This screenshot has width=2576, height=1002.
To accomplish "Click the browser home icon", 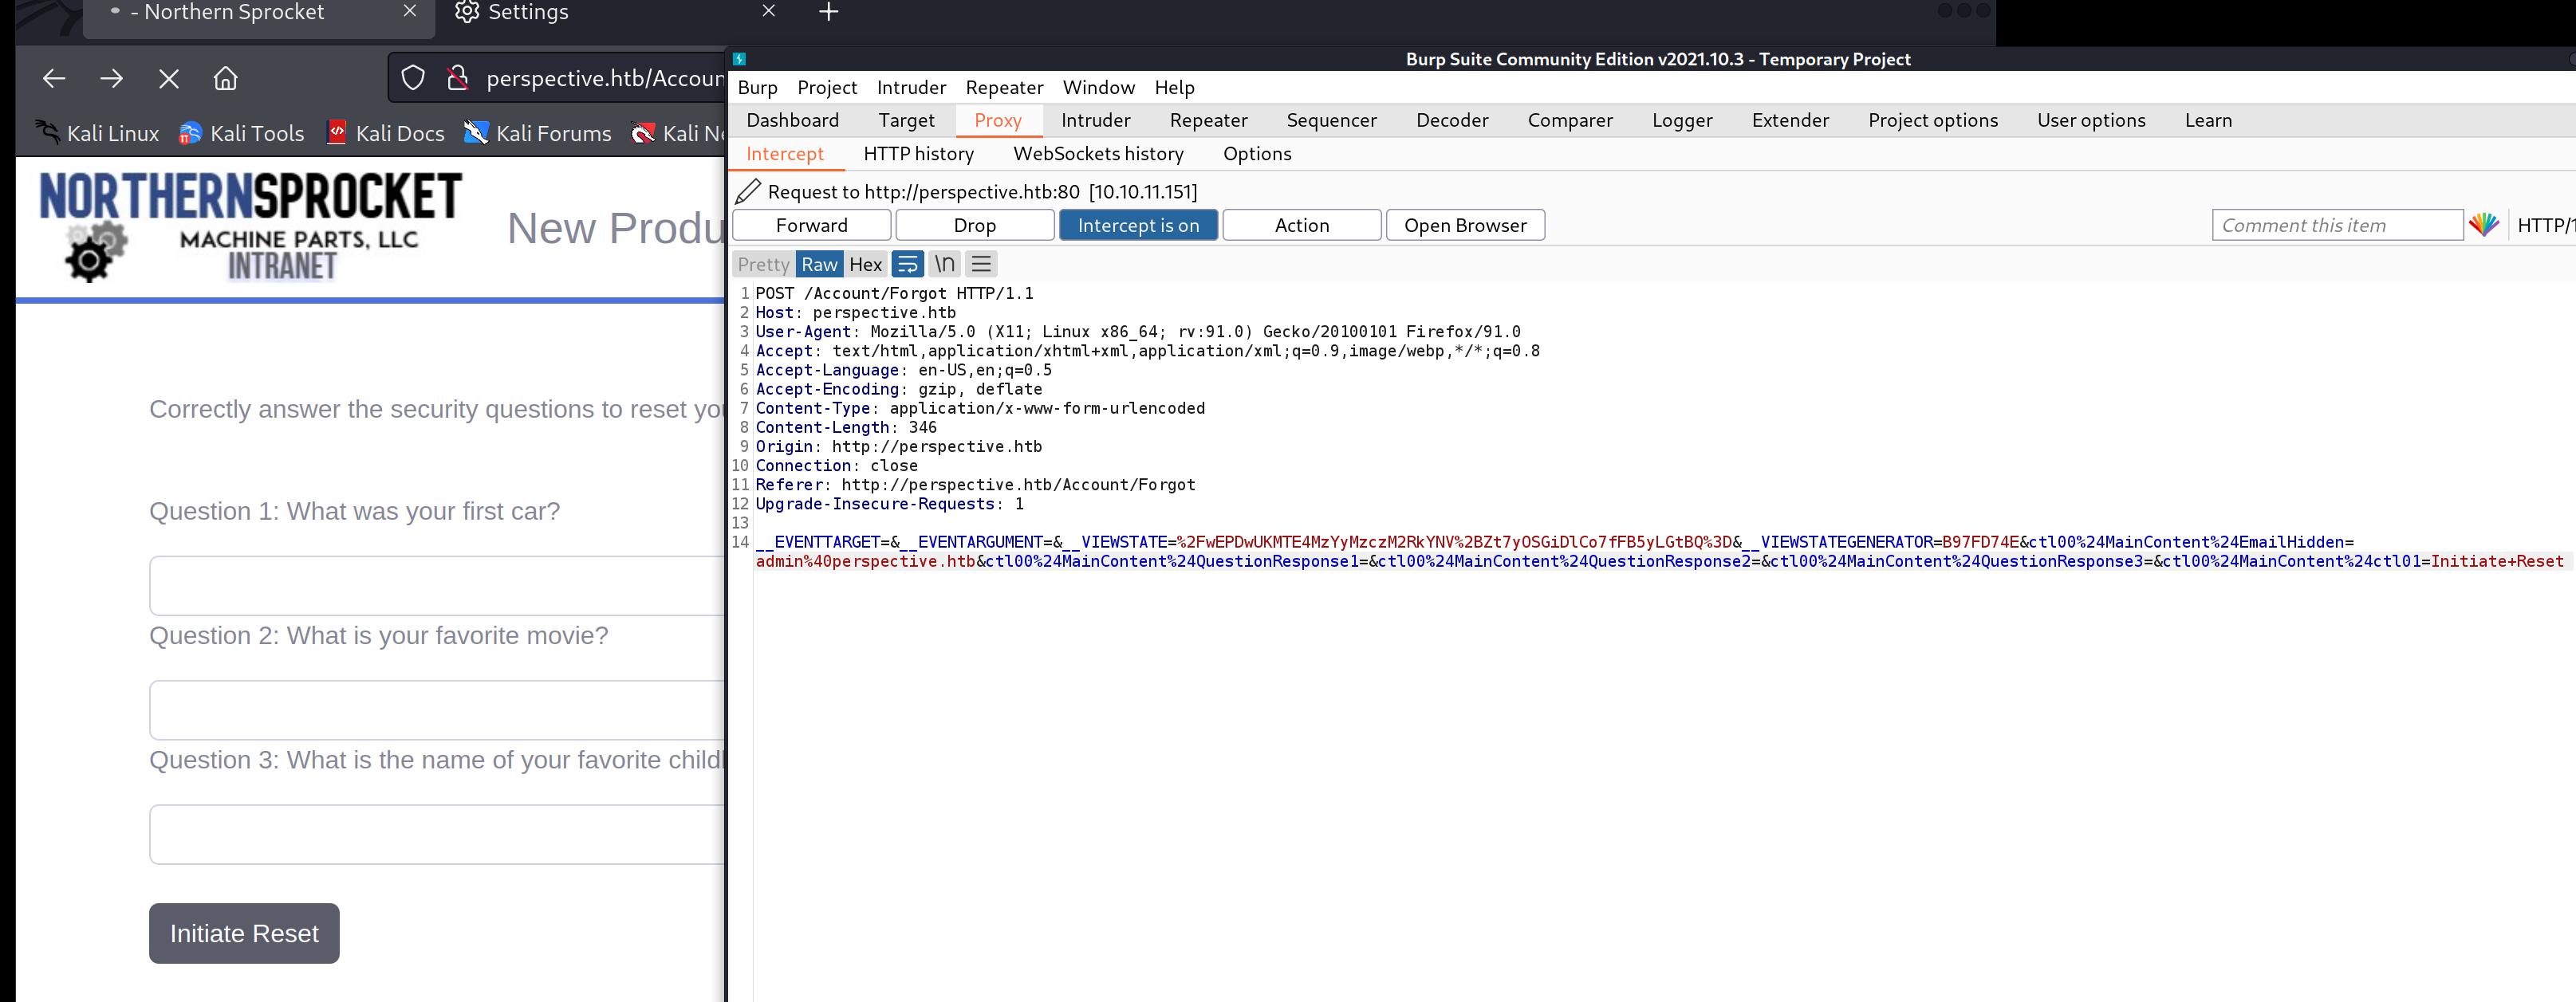I will [226, 78].
